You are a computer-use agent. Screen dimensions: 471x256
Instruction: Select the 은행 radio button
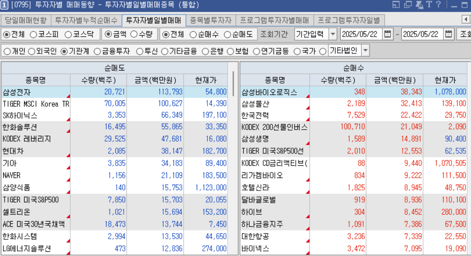205,52
